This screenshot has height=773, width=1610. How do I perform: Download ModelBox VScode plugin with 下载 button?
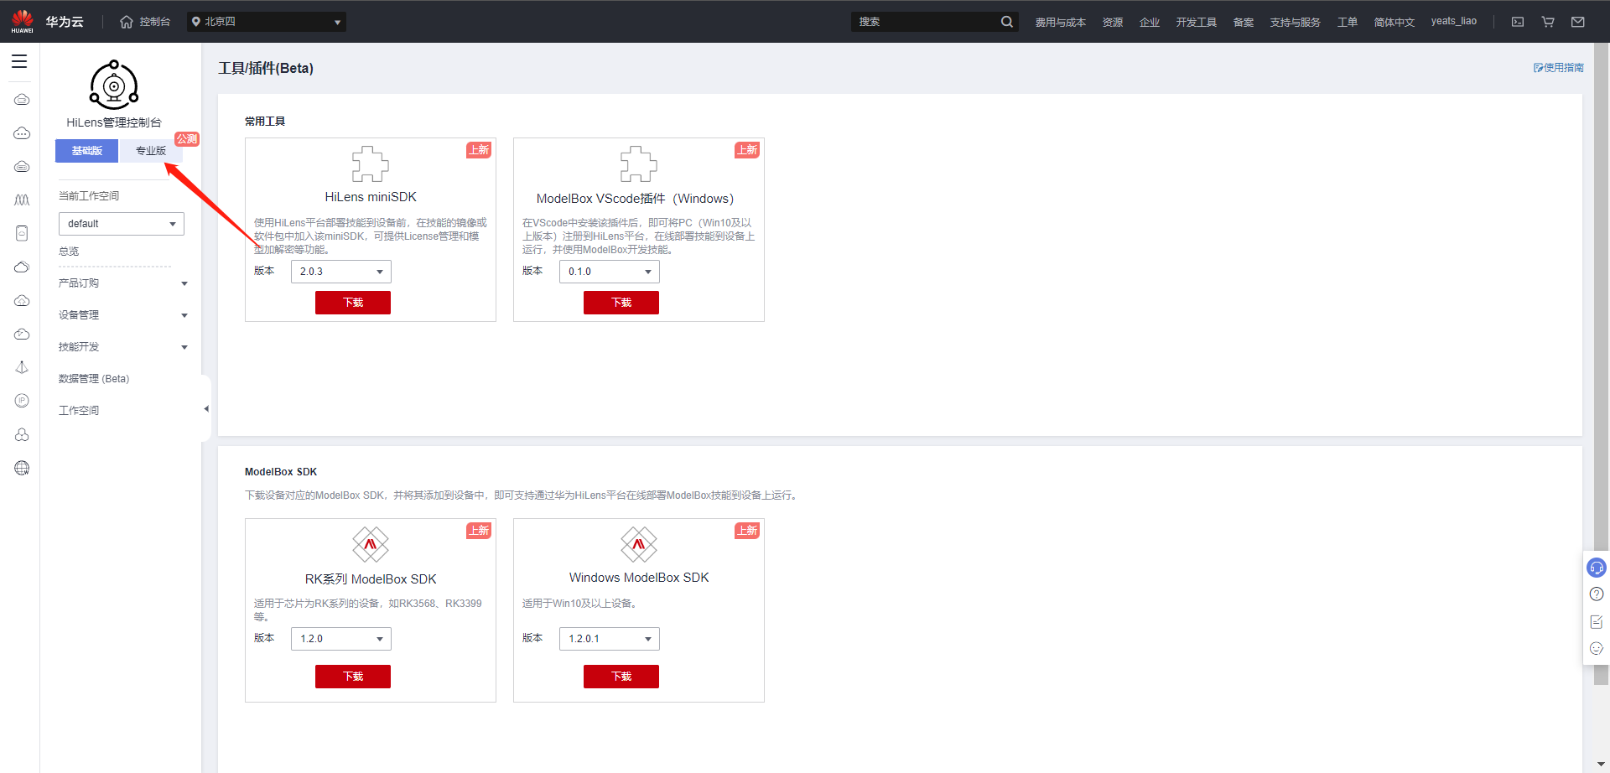[x=621, y=303]
